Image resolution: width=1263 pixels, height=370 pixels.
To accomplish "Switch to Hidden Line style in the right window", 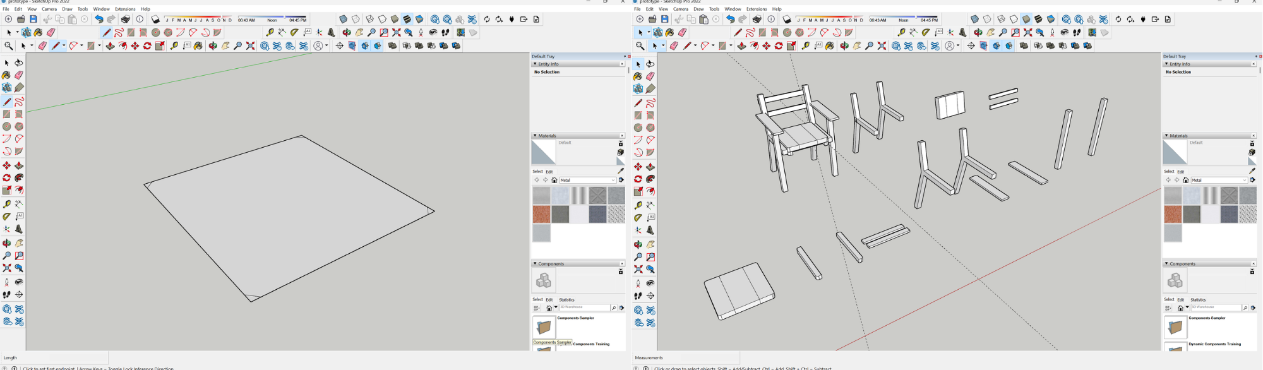I will [1014, 19].
